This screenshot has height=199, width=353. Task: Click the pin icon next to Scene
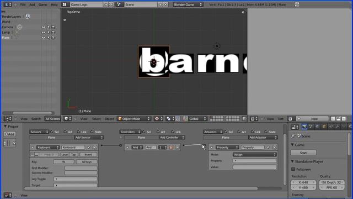293,136
